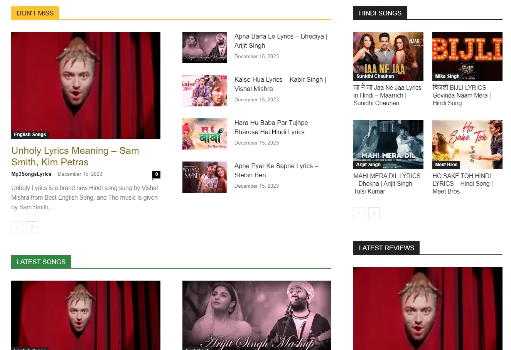This screenshot has width=511, height=350.
Task: Open Hara Hu Baba thumbnail image
Action: pos(204,134)
